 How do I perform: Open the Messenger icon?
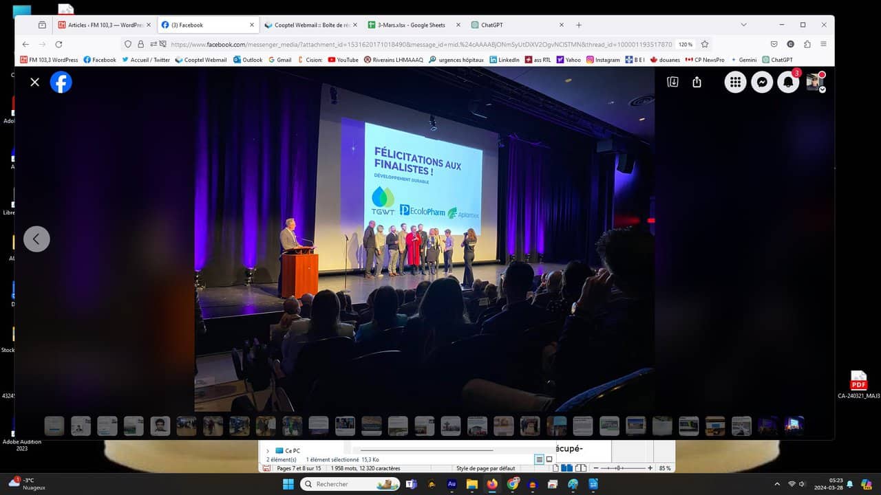pos(762,82)
